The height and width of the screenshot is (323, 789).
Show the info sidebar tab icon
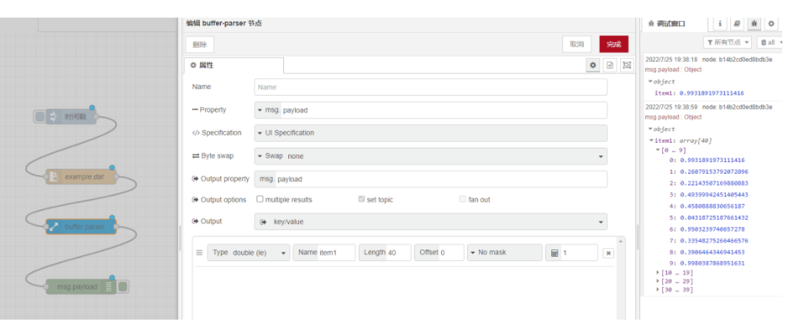[x=720, y=23]
